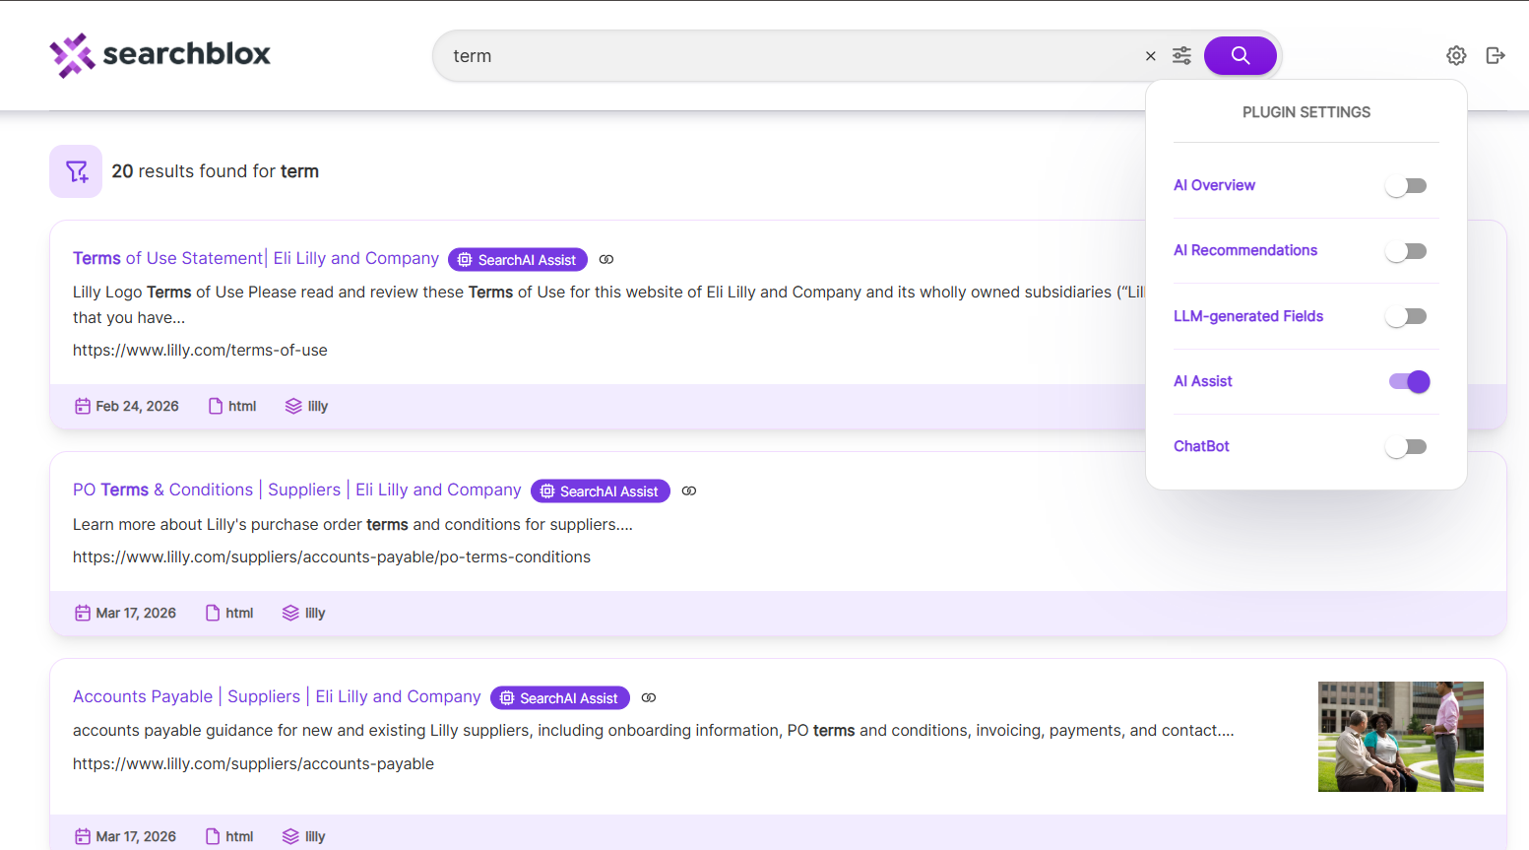
Task: Open plugin settings sliders icon
Action: [1181, 56]
